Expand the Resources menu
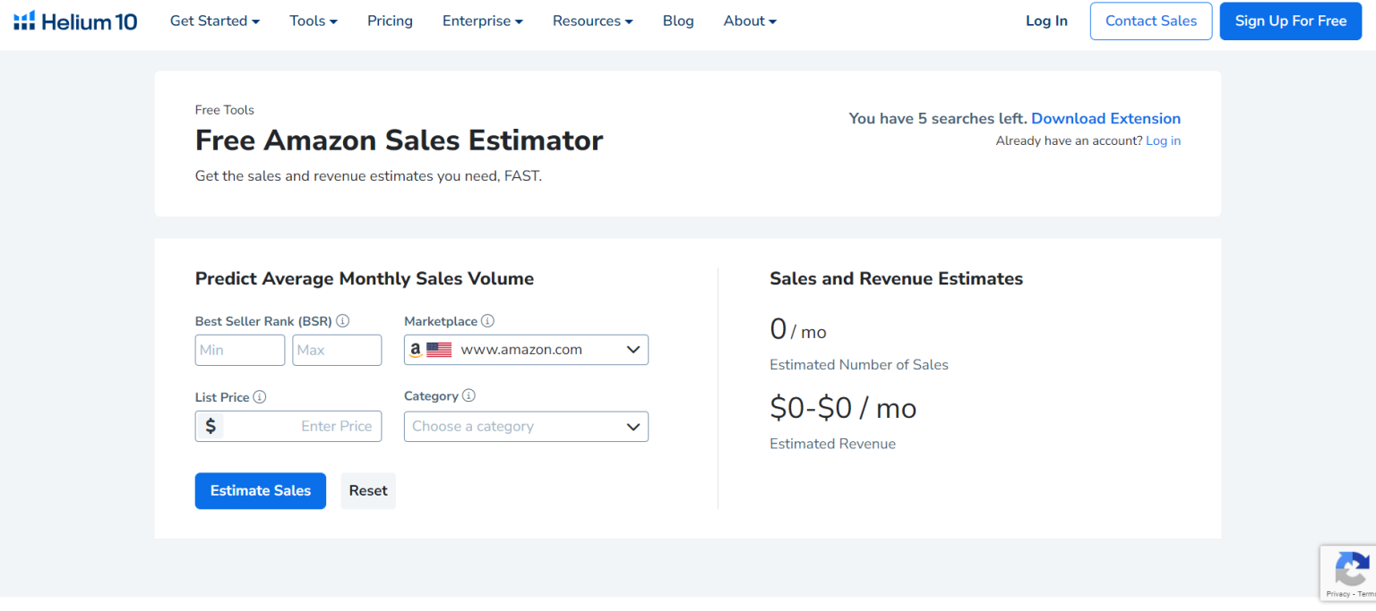Image resolution: width=1376 pixels, height=611 pixels. pos(591,21)
